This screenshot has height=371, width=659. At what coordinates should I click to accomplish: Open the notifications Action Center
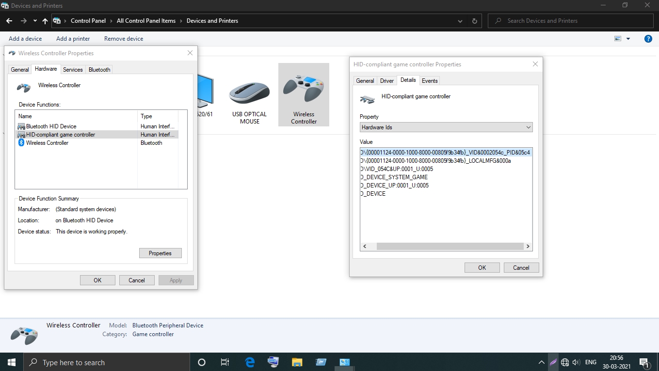pyautogui.click(x=644, y=362)
